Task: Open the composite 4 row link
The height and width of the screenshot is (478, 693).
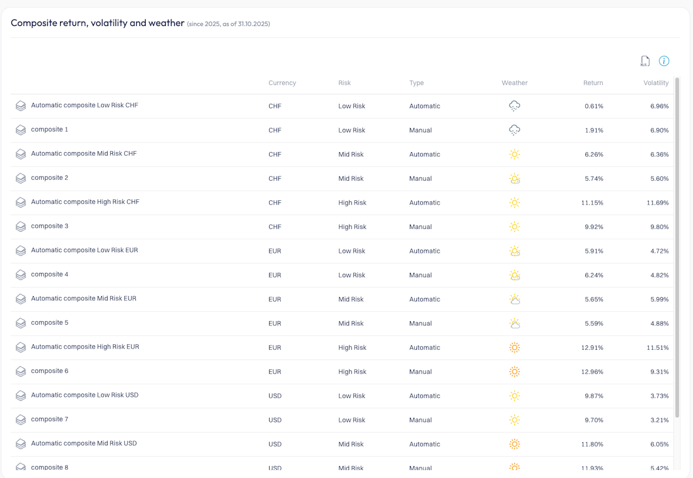Action: coord(50,274)
